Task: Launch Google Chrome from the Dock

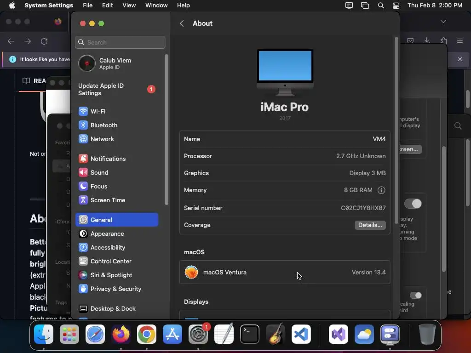Action: (x=147, y=334)
